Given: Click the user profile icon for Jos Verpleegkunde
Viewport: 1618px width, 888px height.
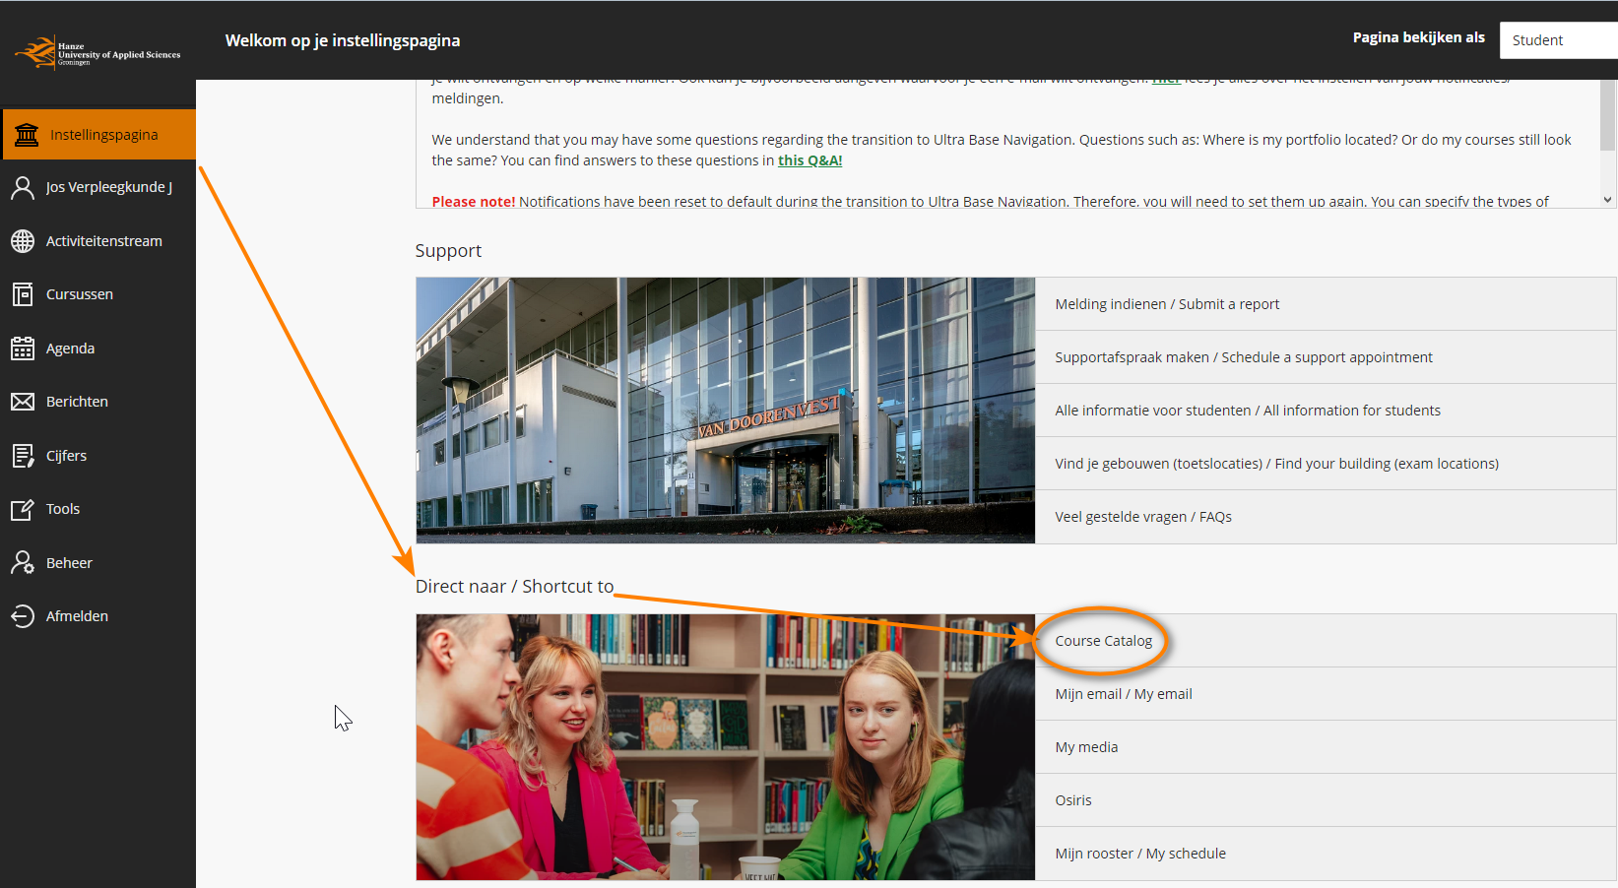Looking at the screenshot, I should 23,187.
